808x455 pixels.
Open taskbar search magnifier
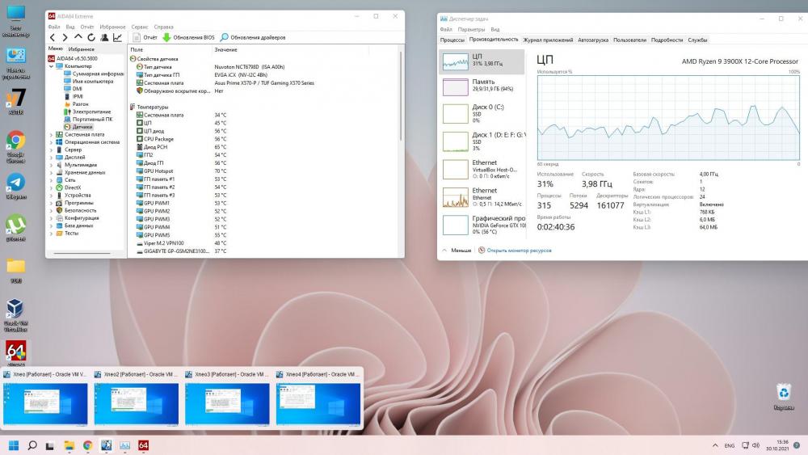pyautogui.click(x=32, y=445)
